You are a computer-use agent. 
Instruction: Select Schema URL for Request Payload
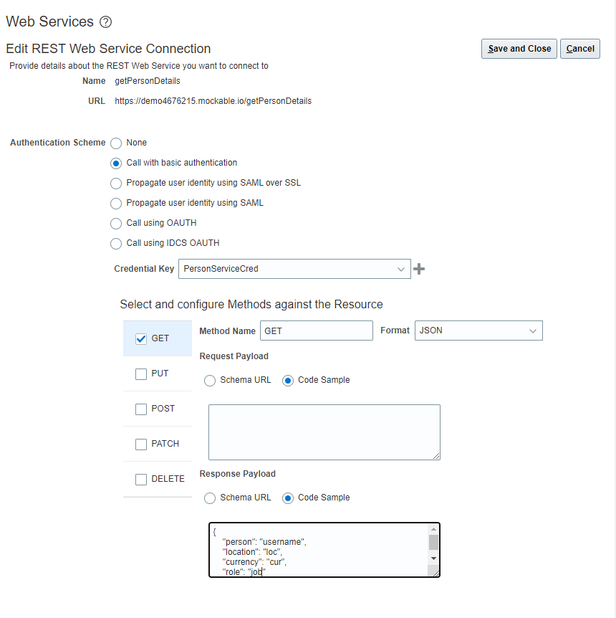210,381
